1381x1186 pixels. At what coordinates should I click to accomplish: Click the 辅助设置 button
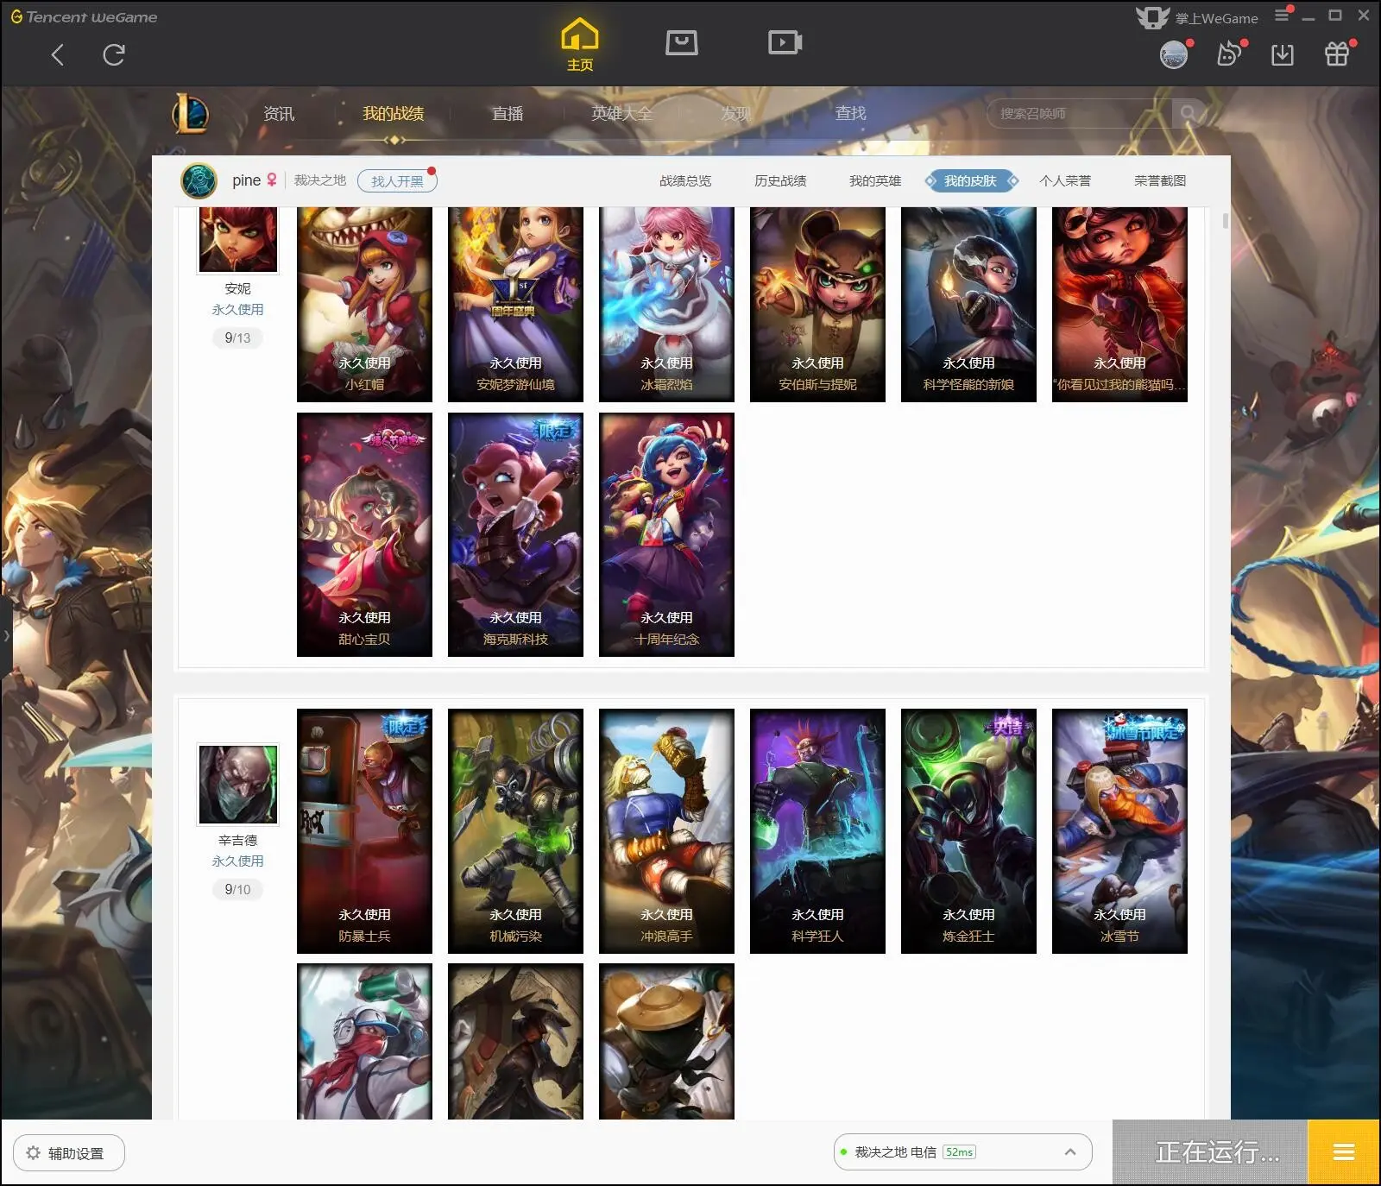click(x=69, y=1153)
